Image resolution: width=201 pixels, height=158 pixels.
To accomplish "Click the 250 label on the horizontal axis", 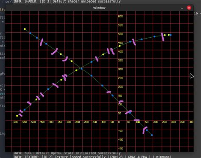I will 165,122.
